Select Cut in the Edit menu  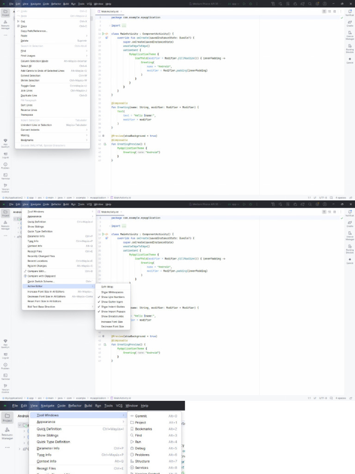click(x=23, y=21)
